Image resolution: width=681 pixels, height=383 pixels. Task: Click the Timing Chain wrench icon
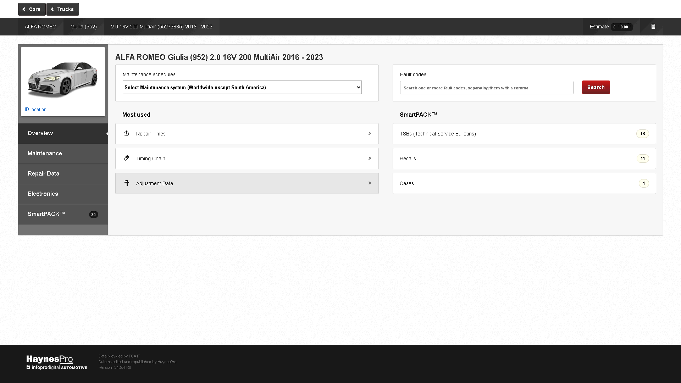tap(126, 158)
